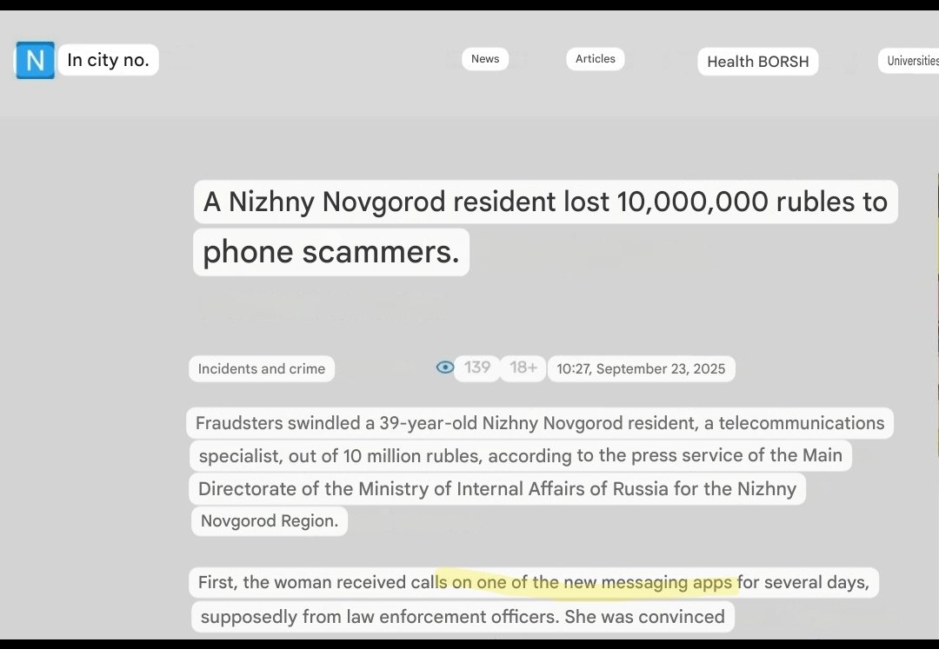Go to the News section
Screen dimensions: 939x649
point(485,59)
